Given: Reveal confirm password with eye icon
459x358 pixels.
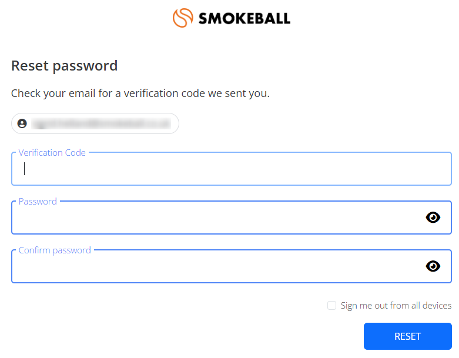Looking at the screenshot, I should (433, 266).
